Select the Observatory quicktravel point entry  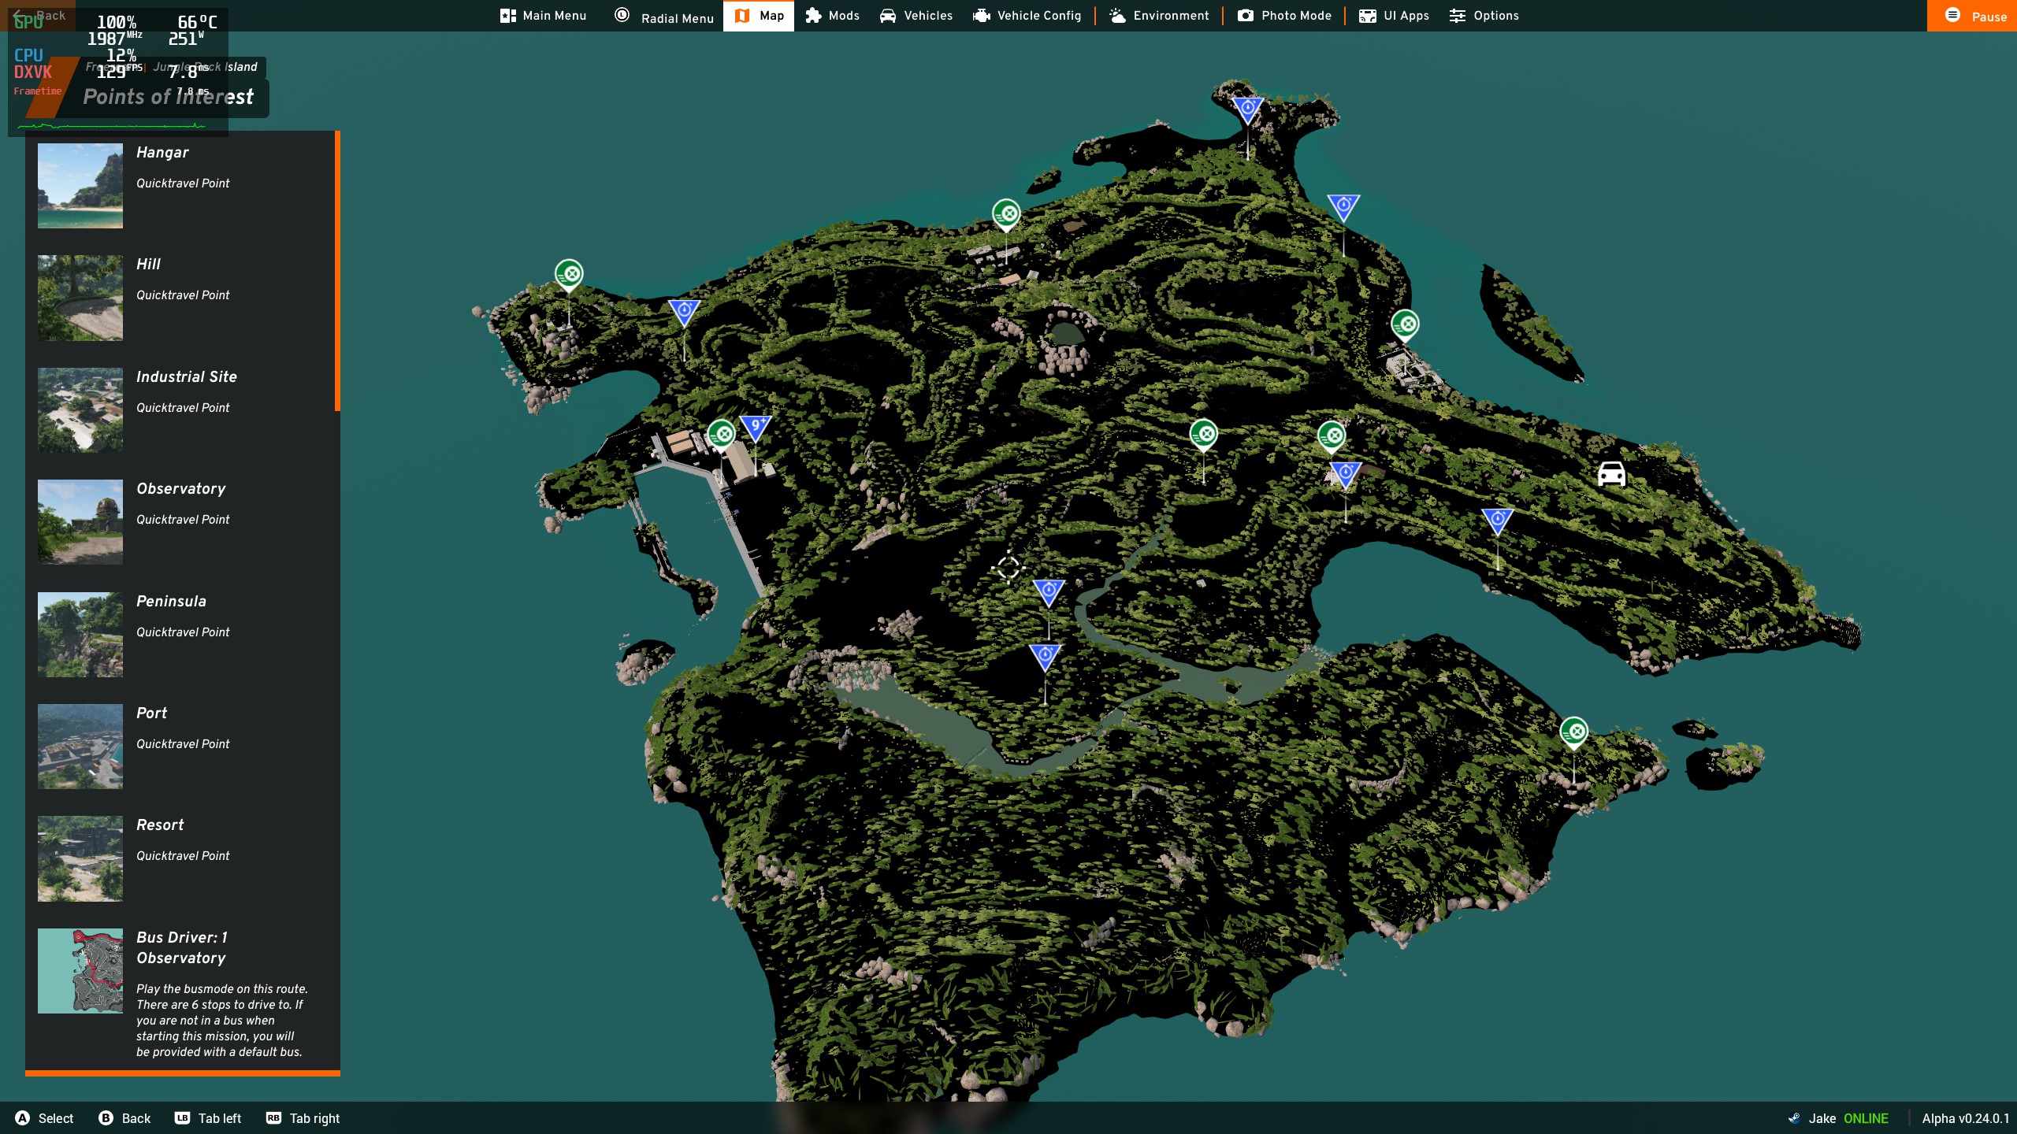point(180,522)
